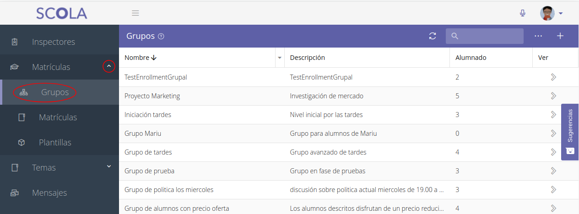Sort by Nombre column header
This screenshot has height=214, width=579.
[x=141, y=58]
